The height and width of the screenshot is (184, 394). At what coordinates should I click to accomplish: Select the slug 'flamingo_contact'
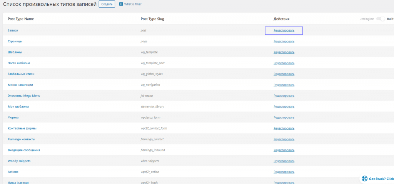(x=152, y=139)
